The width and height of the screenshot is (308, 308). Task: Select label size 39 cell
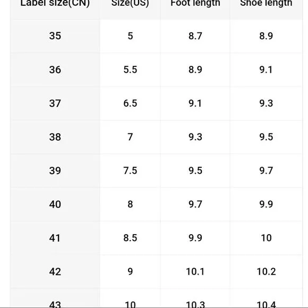coord(55,171)
